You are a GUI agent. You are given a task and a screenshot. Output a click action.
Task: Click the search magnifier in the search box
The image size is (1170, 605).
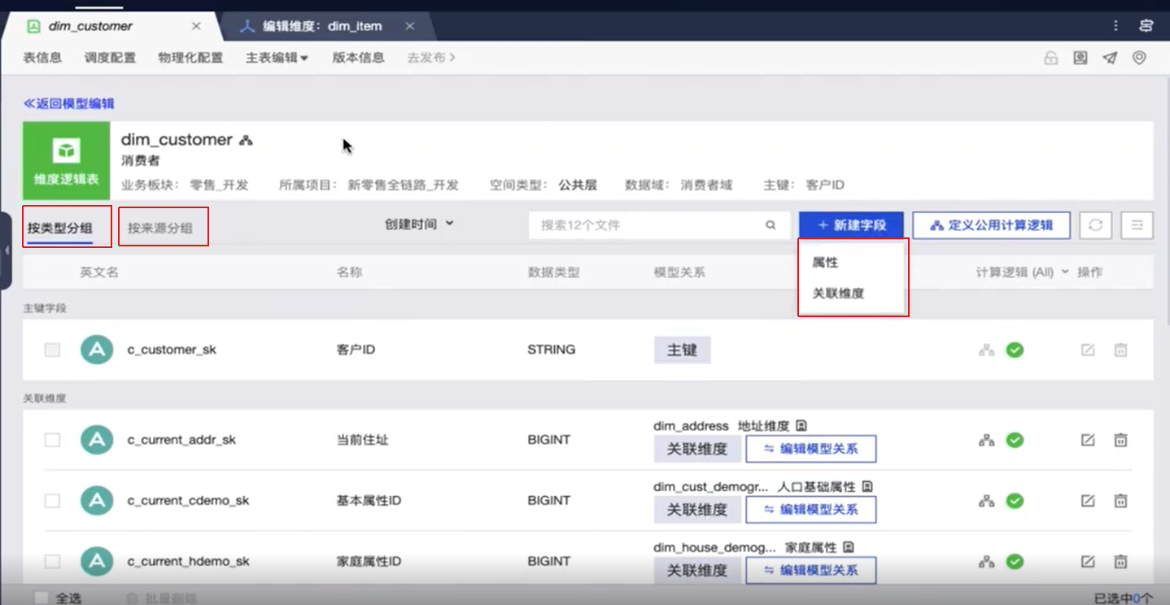pos(770,225)
